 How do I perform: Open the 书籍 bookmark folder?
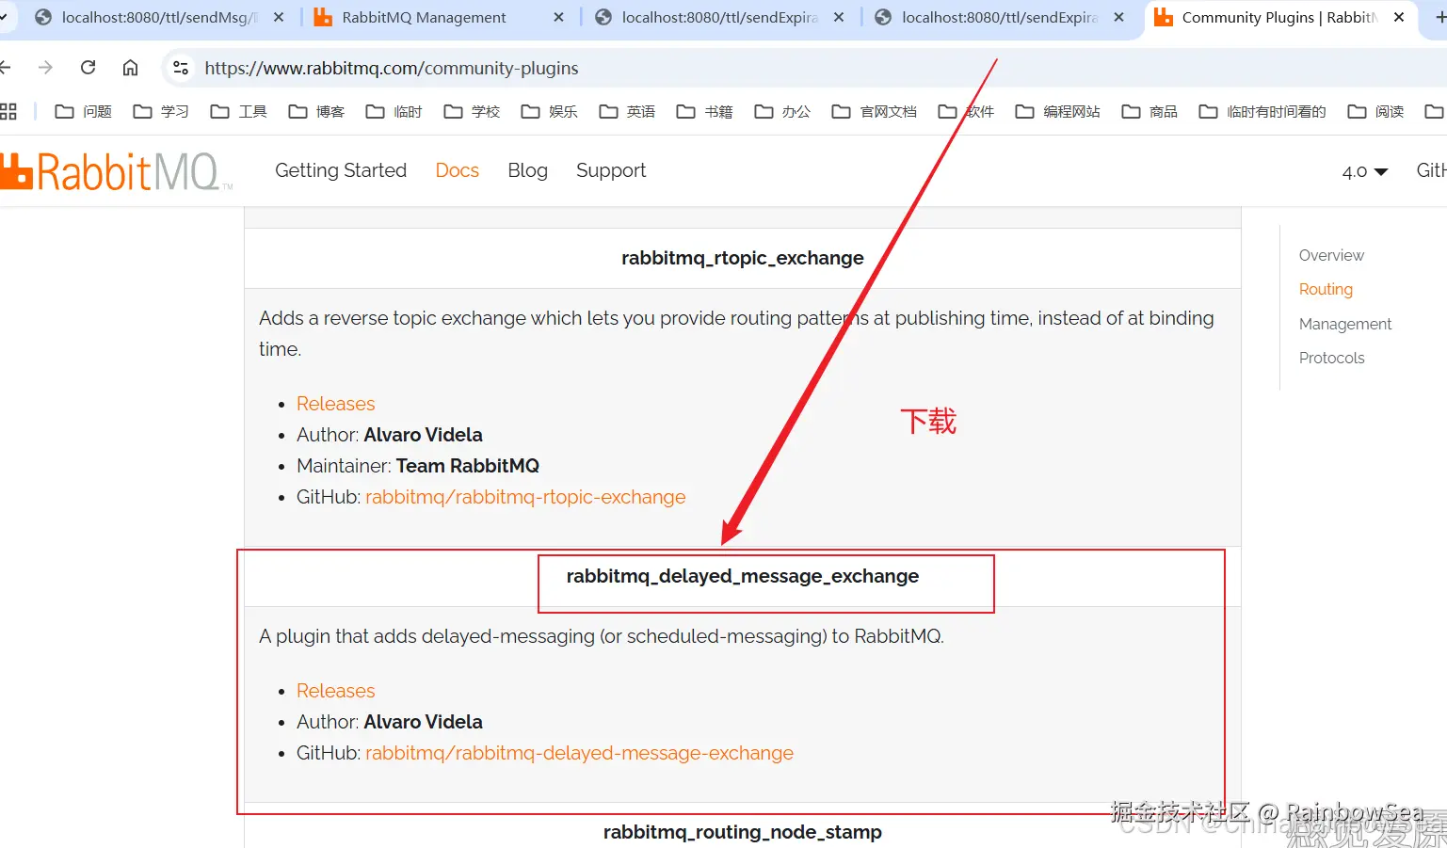point(705,111)
